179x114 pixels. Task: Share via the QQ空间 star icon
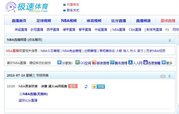(x=78, y=62)
